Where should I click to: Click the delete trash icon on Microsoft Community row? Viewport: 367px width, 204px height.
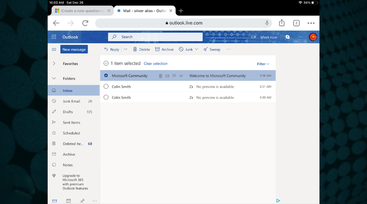coord(160,76)
